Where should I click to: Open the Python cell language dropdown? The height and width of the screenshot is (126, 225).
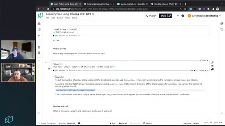click(204, 60)
